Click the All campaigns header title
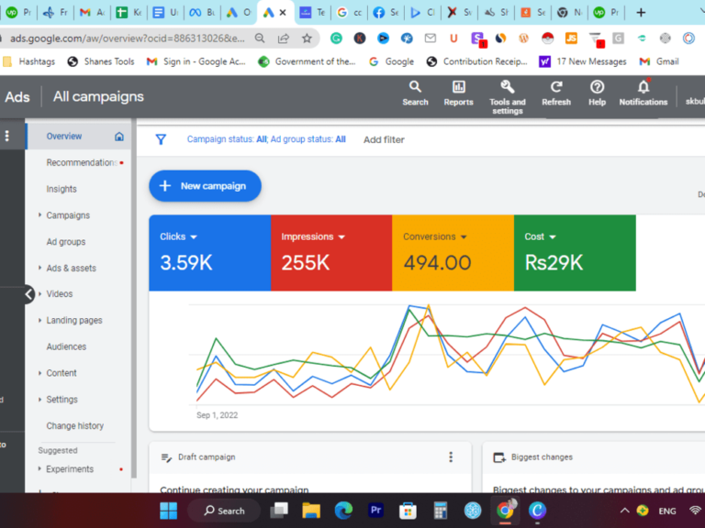705x528 pixels. pos(98,96)
